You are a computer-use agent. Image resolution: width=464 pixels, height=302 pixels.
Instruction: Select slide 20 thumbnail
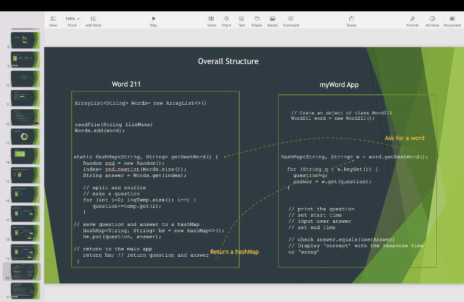pyautogui.click(x=25, y=271)
